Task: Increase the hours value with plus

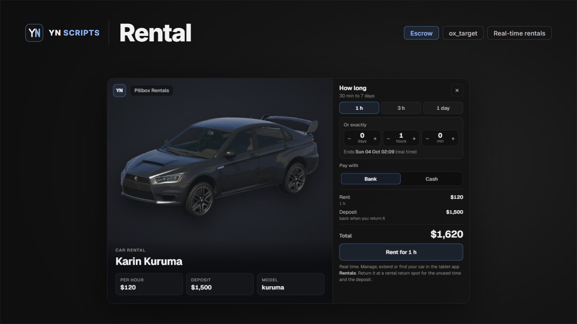Action: pos(414,139)
